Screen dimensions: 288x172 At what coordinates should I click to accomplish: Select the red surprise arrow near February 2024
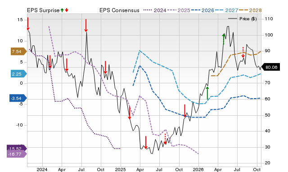point(50,62)
